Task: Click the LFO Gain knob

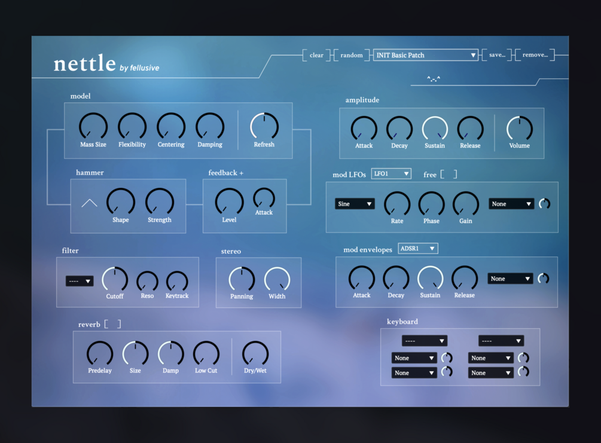Action: pyautogui.click(x=466, y=204)
